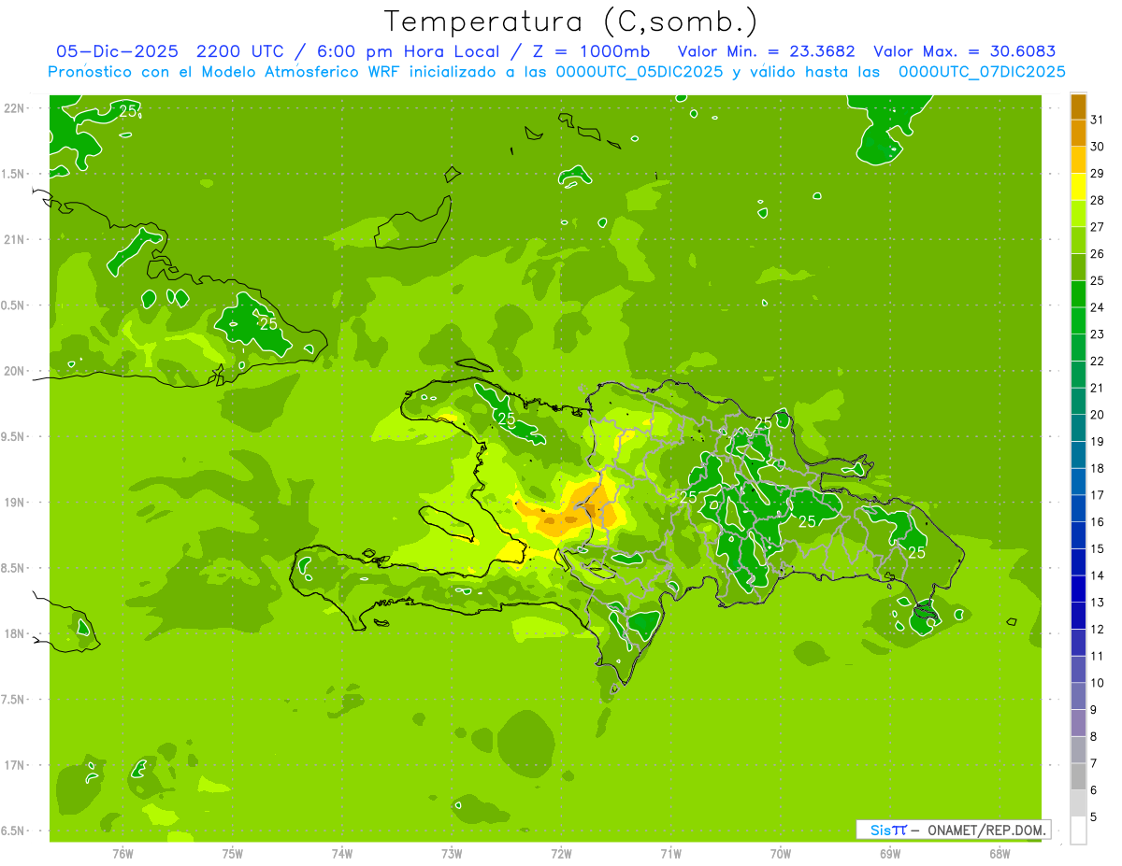Click legend swatch between 30 and 31

(x=1078, y=134)
